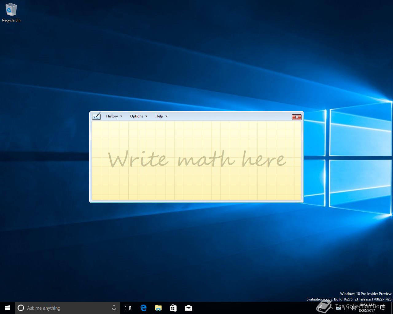Click the Math Input Panel app icon
393x314 pixels.
click(x=96, y=116)
